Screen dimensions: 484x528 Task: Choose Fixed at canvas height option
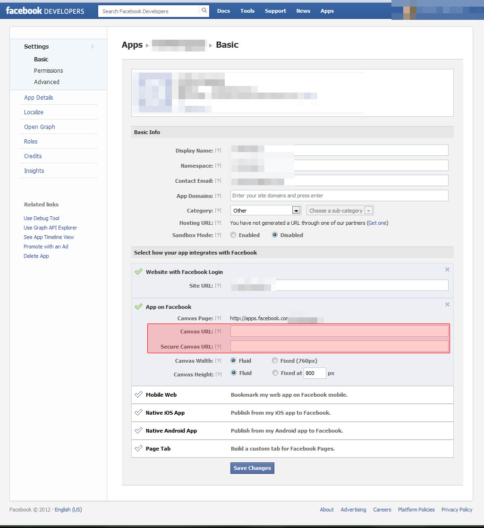pos(275,373)
